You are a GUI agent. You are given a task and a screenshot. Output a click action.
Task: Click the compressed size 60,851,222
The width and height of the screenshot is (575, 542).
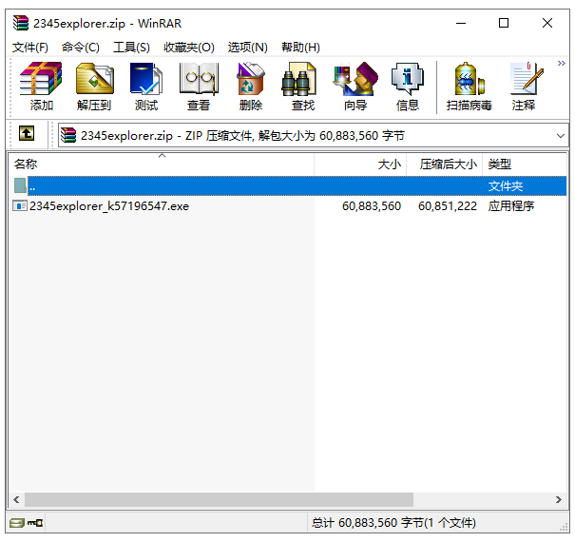pos(448,206)
